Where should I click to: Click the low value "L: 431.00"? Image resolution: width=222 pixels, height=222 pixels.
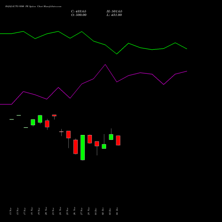(x=114, y=15)
